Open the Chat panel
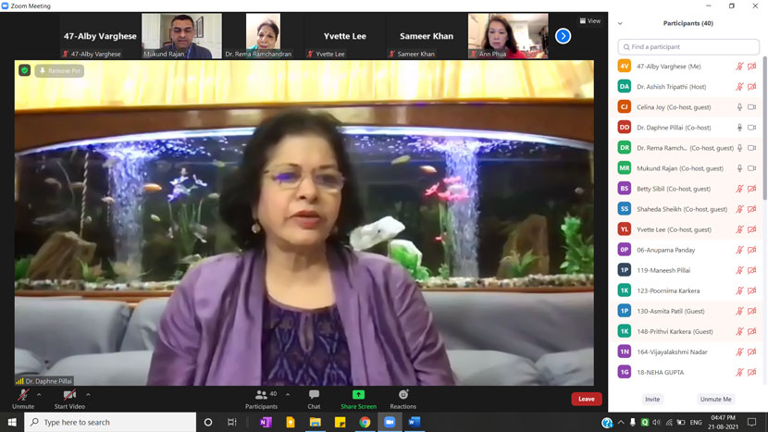768x432 pixels. point(314,399)
